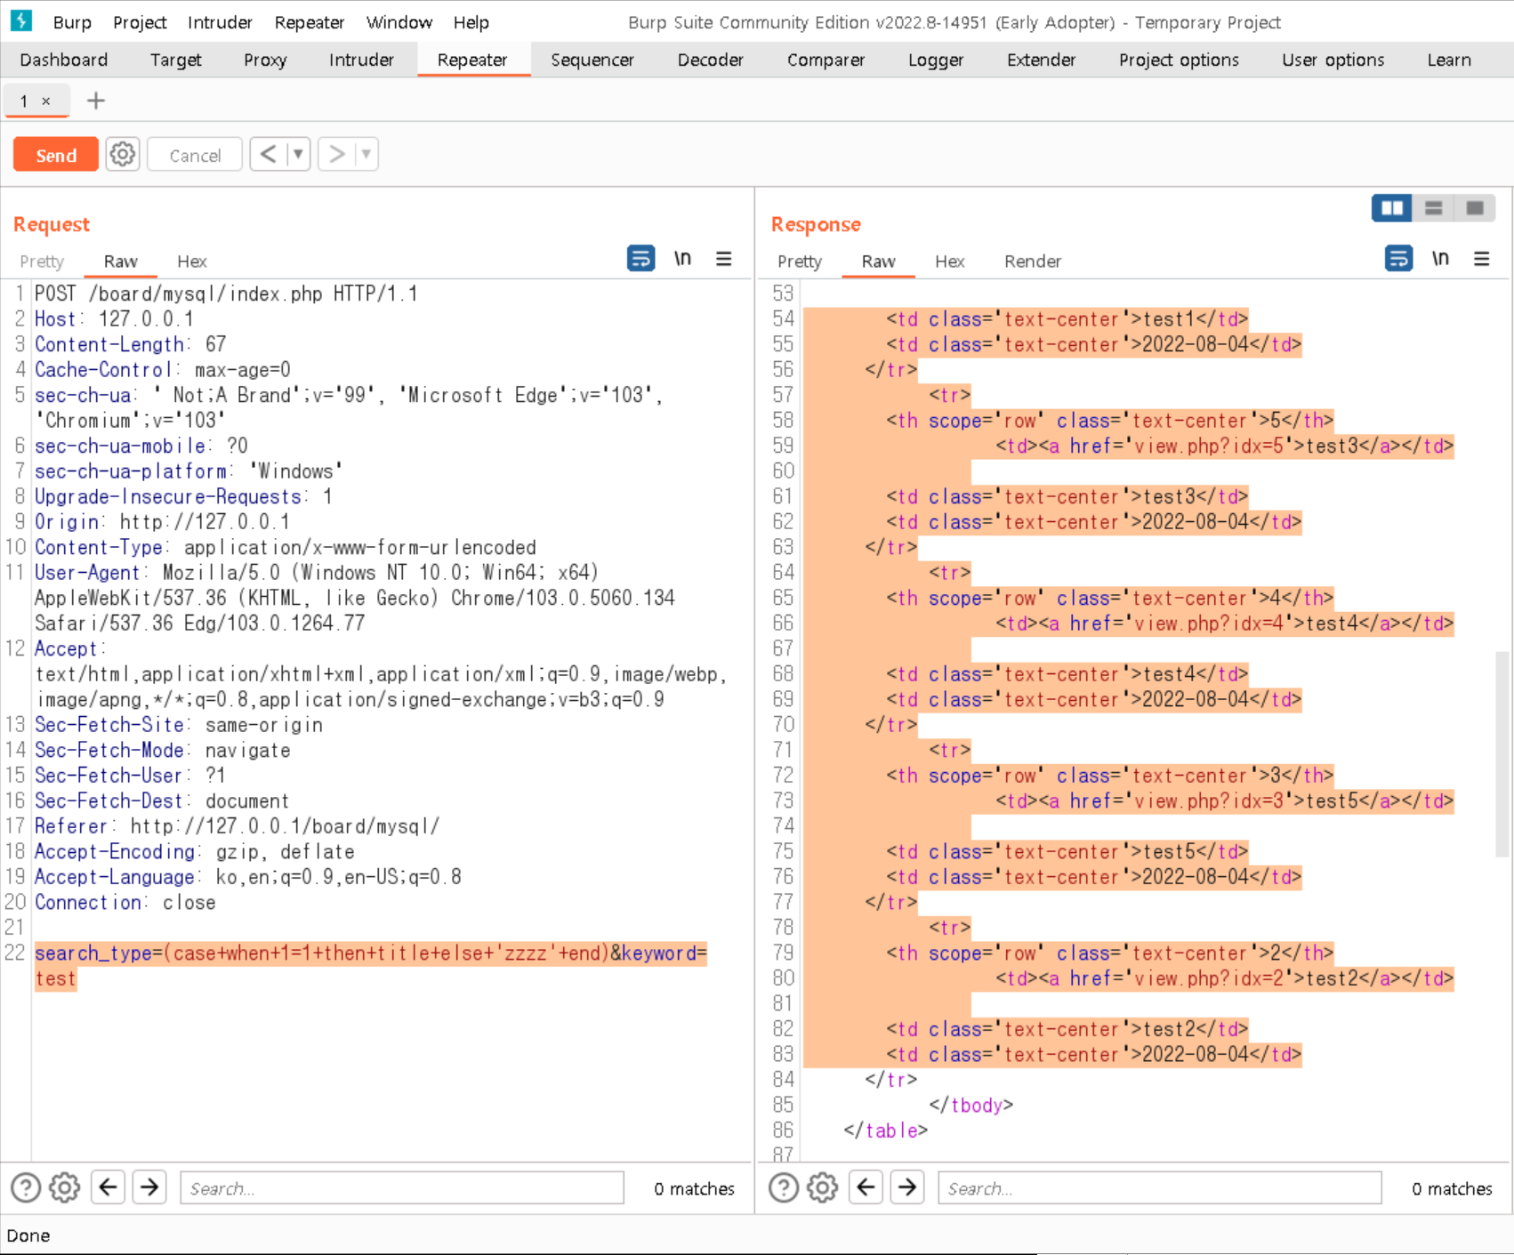Image resolution: width=1514 pixels, height=1255 pixels.
Task: Switch to the Sequencer tab
Action: [592, 60]
